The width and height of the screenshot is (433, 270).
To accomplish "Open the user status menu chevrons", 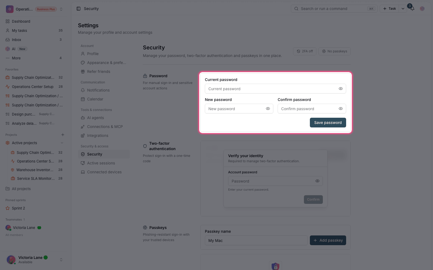I will pyautogui.click(x=61, y=260).
